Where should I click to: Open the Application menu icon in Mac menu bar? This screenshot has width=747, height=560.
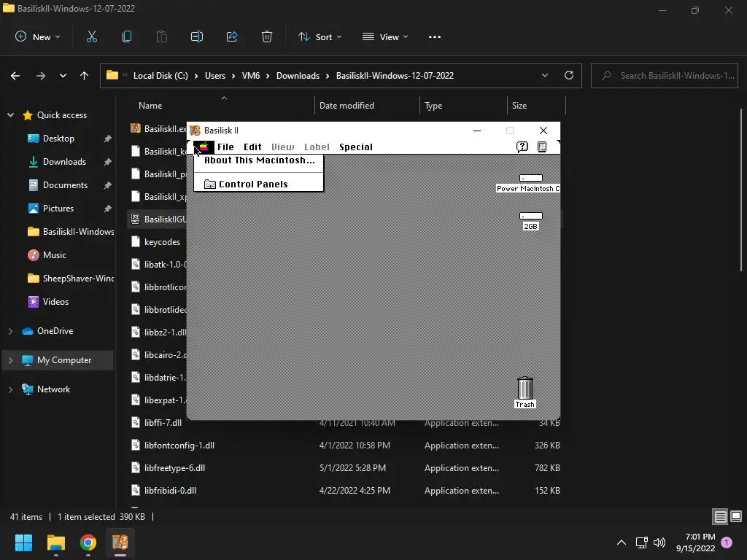[x=542, y=147]
